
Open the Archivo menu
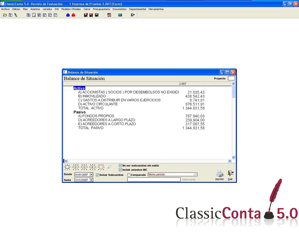coord(6,9)
